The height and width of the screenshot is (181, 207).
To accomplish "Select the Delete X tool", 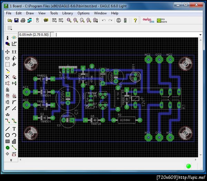I will [8, 77].
